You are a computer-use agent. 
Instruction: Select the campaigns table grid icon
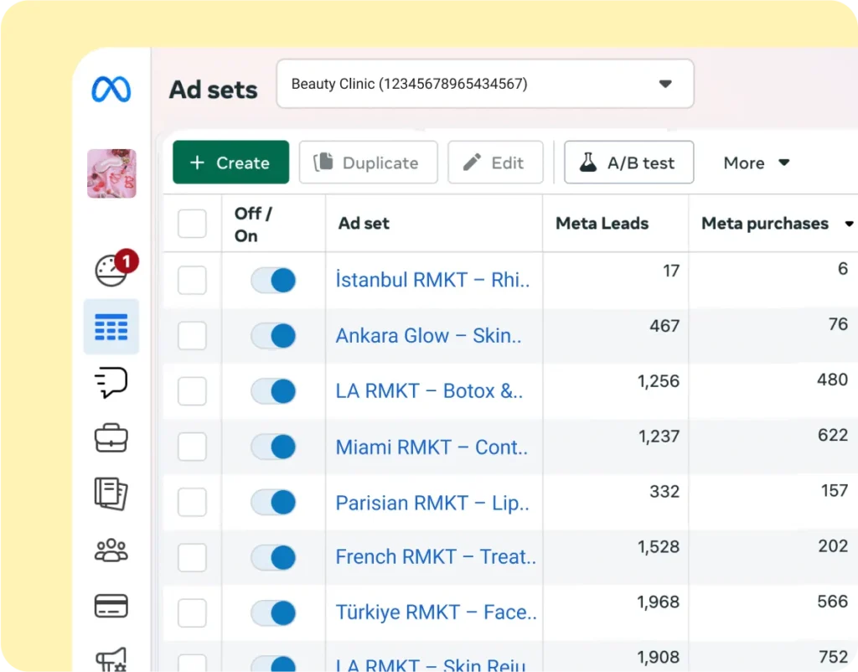(111, 327)
